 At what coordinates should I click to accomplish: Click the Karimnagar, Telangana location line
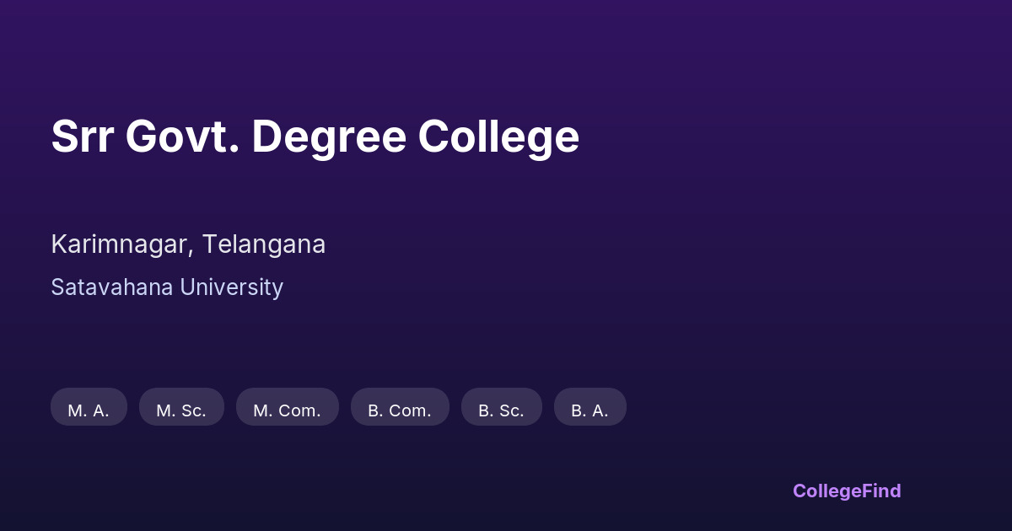click(188, 244)
